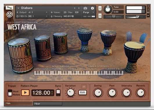Mute the instrument with the M button

pos(100,16)
